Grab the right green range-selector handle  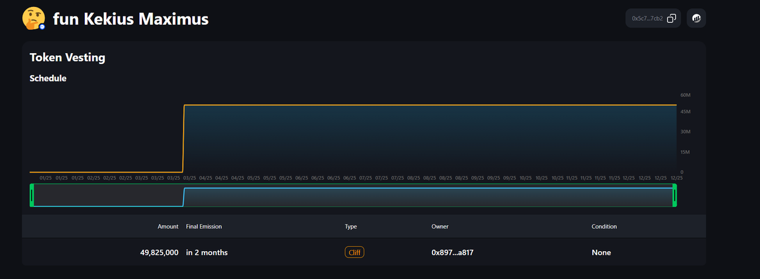674,195
